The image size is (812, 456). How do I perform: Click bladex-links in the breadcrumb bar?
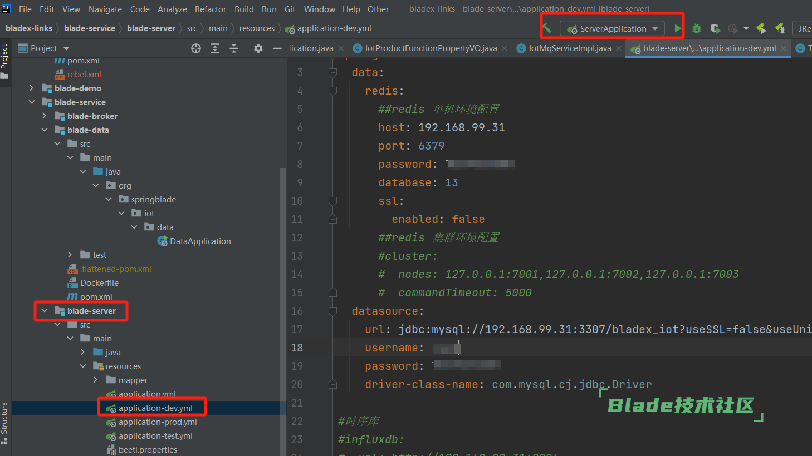point(29,28)
